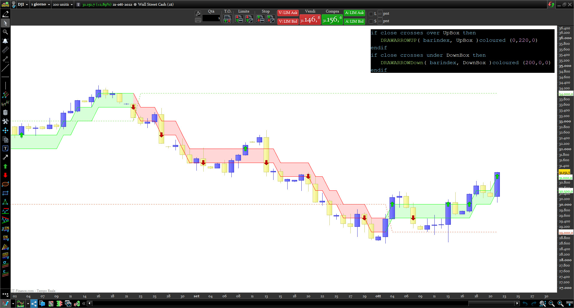Open trading wrench candlestick icon
This screenshot has height=308, width=574.
click(77, 304)
